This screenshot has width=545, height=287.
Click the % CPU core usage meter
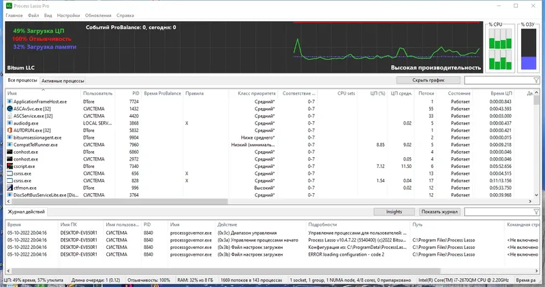pyautogui.click(x=500, y=49)
